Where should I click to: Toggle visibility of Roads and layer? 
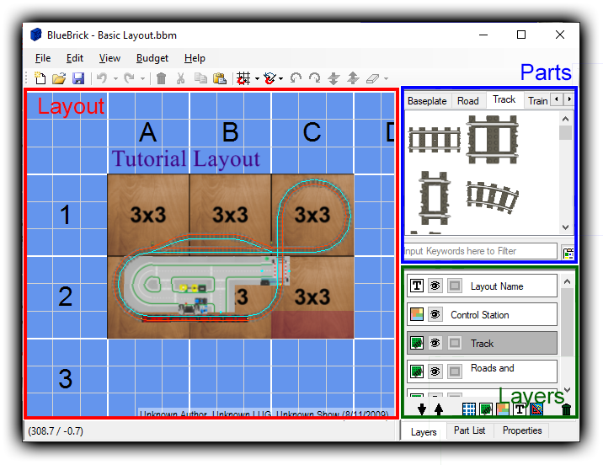point(435,371)
